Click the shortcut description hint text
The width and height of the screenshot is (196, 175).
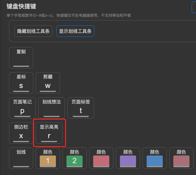[69, 15]
